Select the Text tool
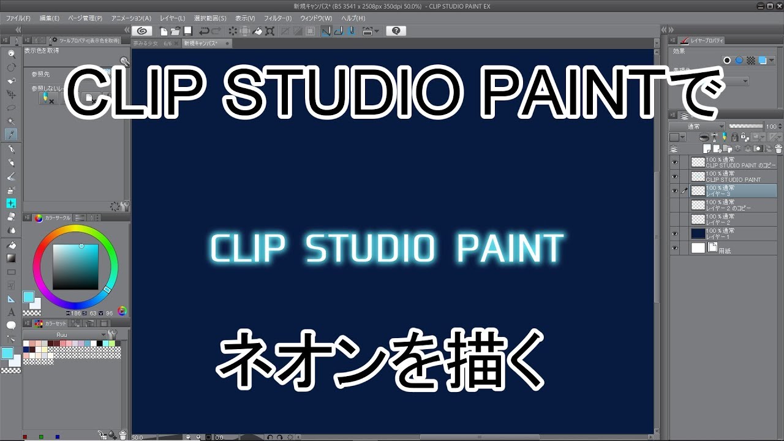784x441 pixels. (x=11, y=312)
